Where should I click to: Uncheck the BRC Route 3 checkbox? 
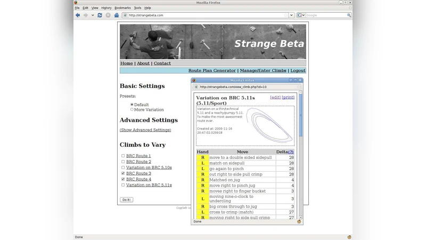[123, 173]
